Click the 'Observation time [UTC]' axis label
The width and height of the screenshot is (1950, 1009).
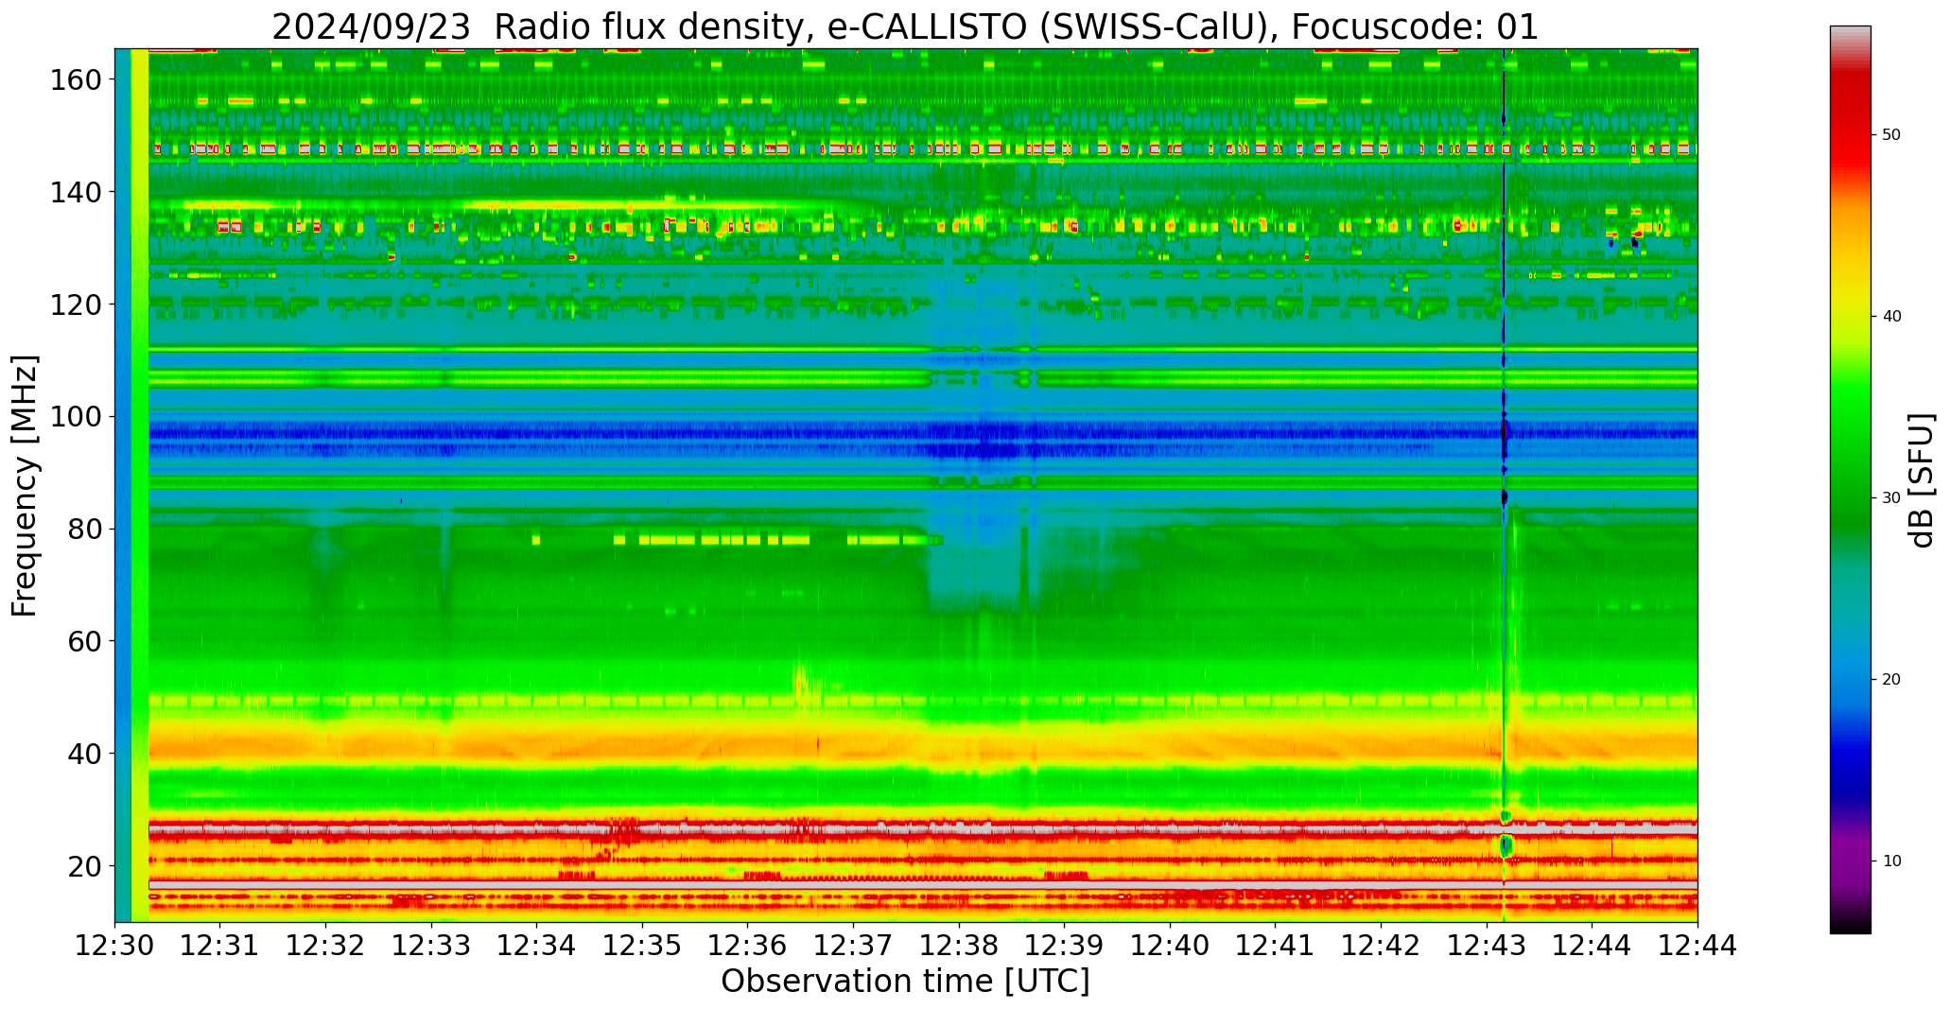[x=905, y=982]
